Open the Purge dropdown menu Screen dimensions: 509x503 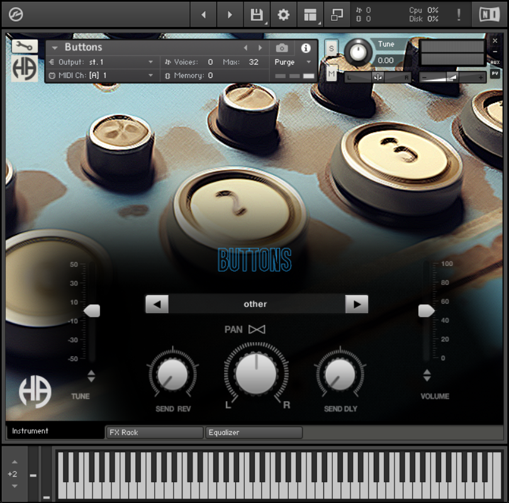(291, 62)
